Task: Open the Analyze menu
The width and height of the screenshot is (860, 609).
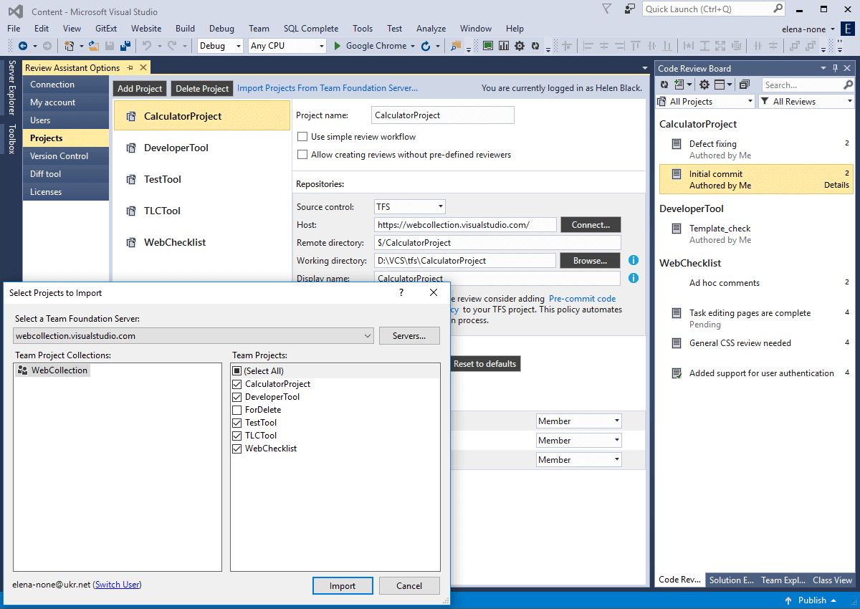Action: point(431,29)
